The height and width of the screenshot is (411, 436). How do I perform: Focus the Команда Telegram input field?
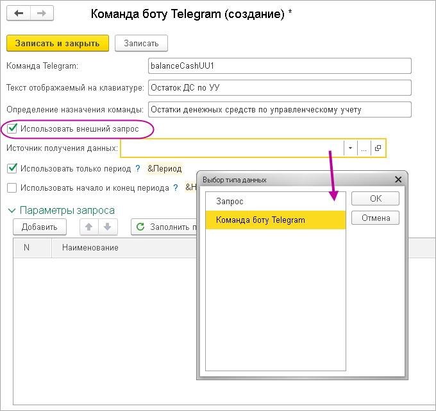(x=280, y=66)
